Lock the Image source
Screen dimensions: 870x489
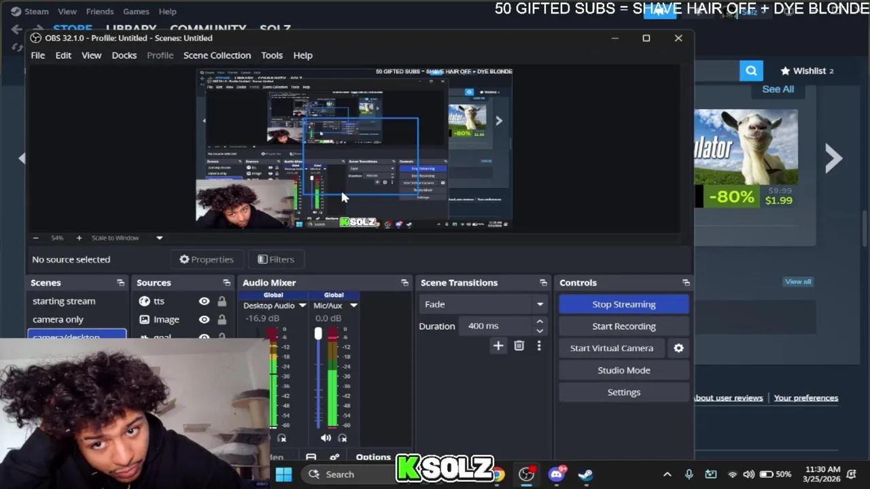222,319
